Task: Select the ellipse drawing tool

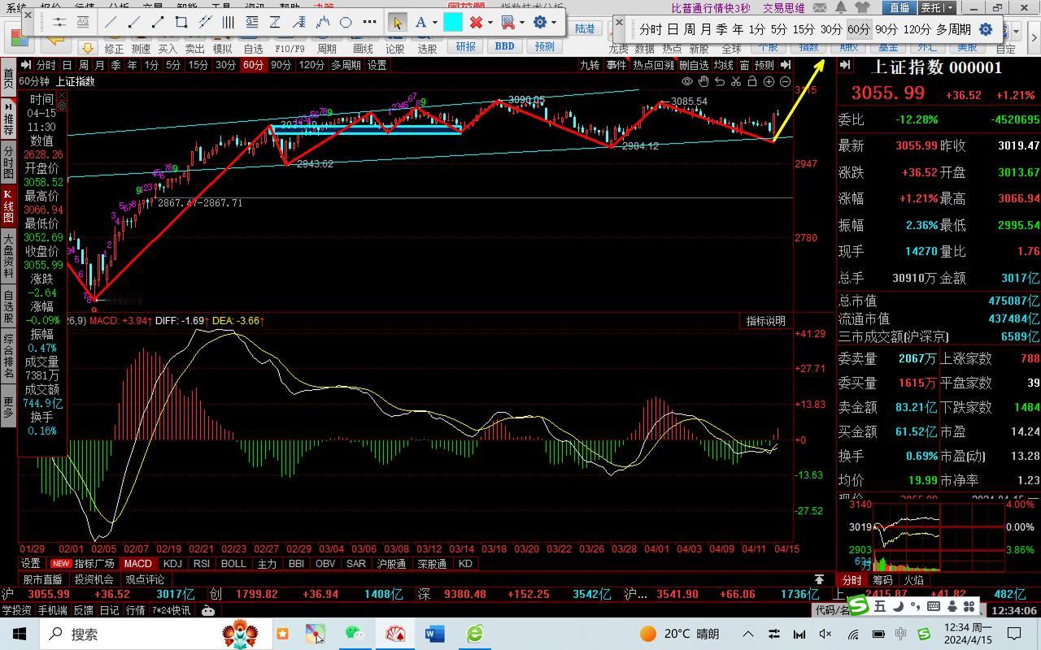Action: (346, 23)
